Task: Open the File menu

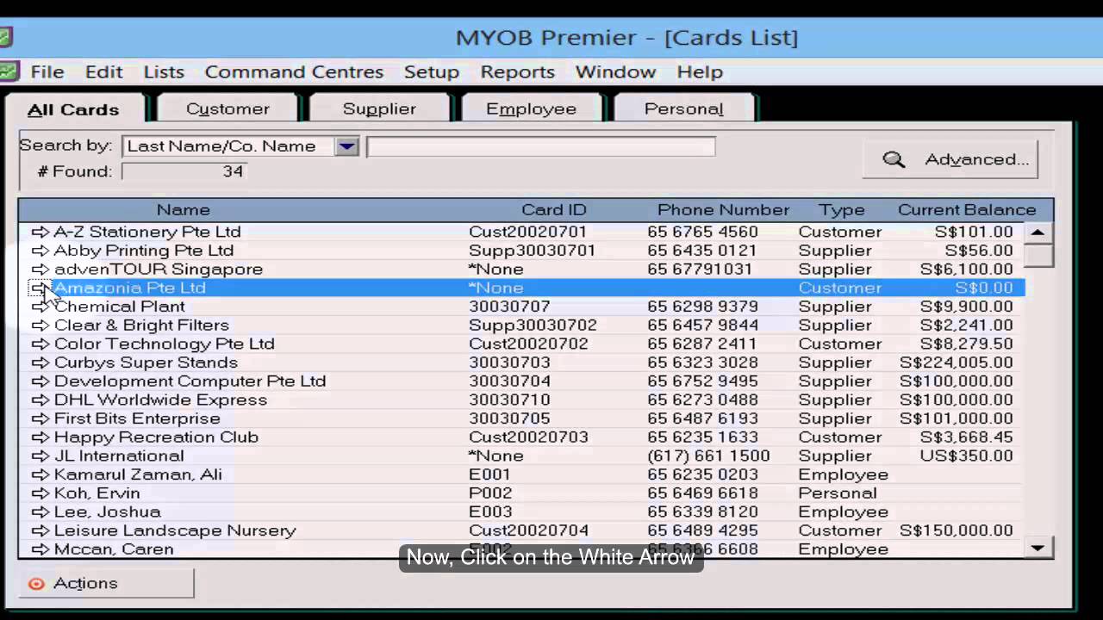Action: [x=47, y=72]
